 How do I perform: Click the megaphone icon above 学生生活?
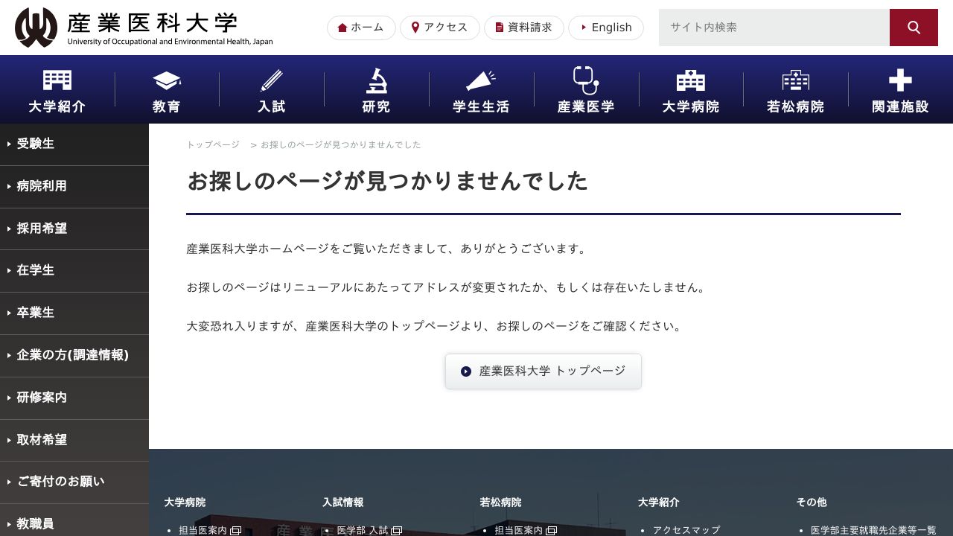coord(480,80)
